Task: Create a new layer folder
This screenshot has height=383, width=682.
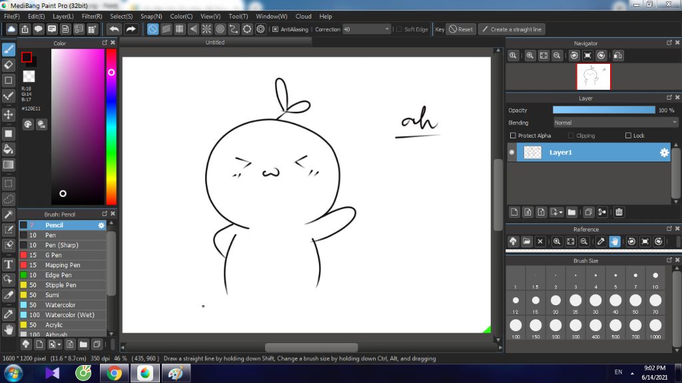Action: point(571,212)
